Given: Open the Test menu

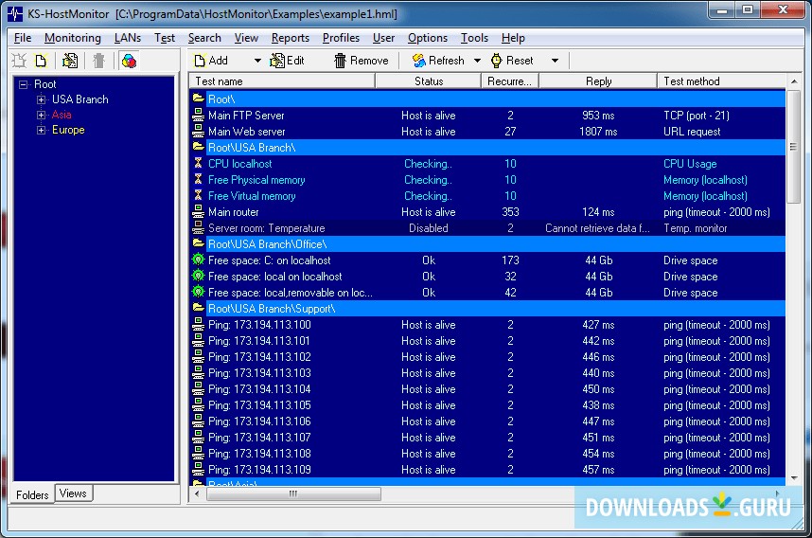Looking at the screenshot, I should [x=164, y=38].
